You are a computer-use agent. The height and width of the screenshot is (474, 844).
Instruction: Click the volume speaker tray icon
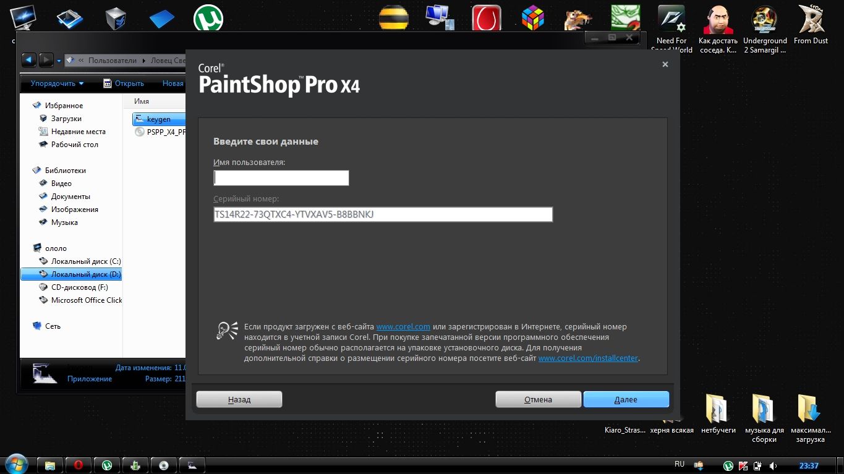tap(773, 465)
